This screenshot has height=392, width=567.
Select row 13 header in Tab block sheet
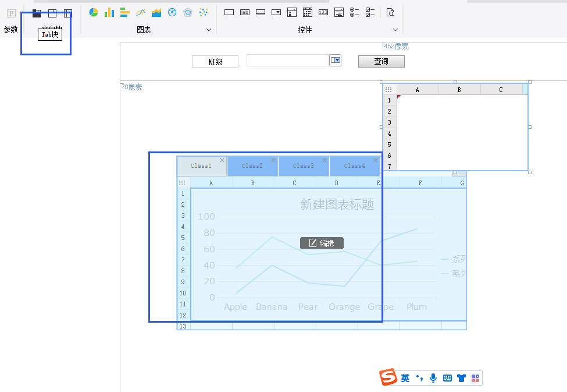tap(183, 326)
